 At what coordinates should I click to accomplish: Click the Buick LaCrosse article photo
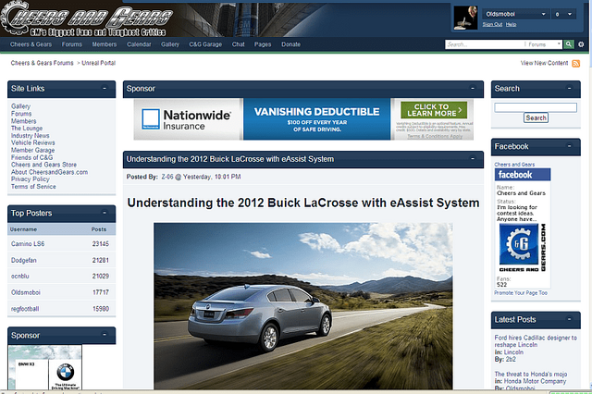(303, 306)
